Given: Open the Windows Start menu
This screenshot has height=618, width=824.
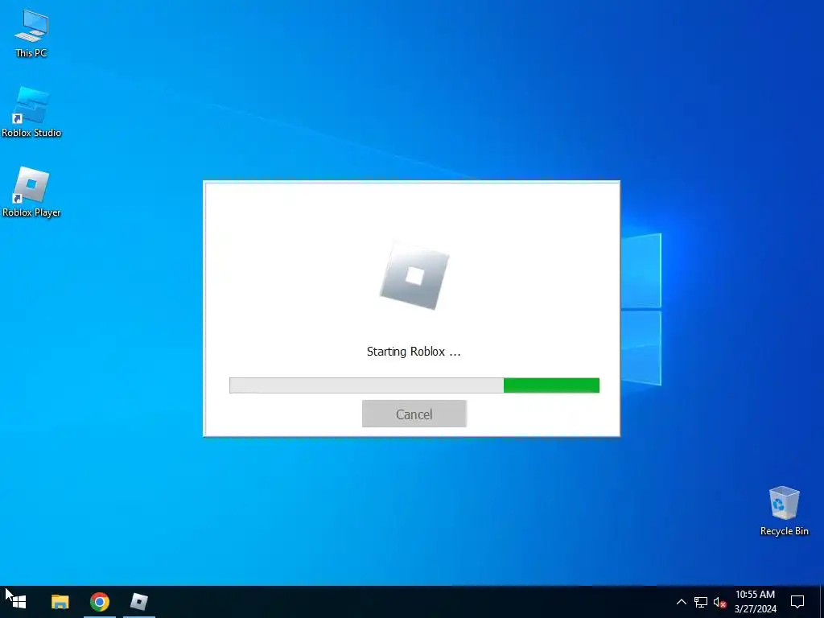Looking at the screenshot, I should [x=19, y=602].
